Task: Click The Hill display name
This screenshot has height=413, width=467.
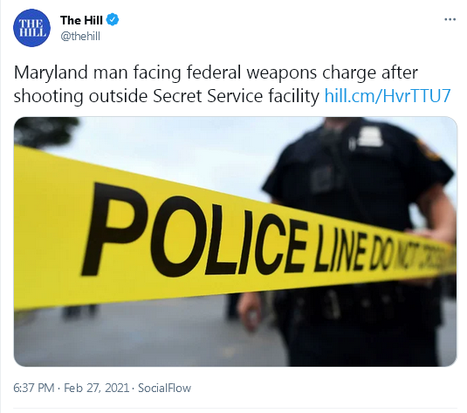Action: (x=81, y=20)
